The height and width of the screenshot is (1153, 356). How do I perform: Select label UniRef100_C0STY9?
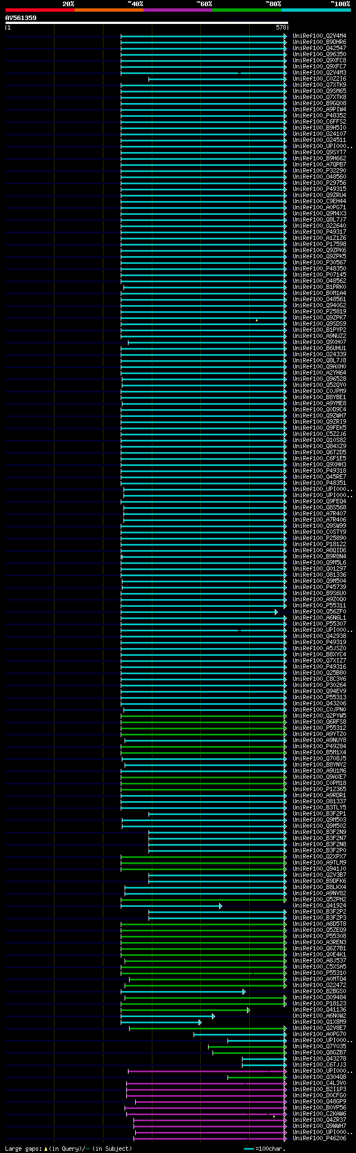pyautogui.click(x=319, y=532)
